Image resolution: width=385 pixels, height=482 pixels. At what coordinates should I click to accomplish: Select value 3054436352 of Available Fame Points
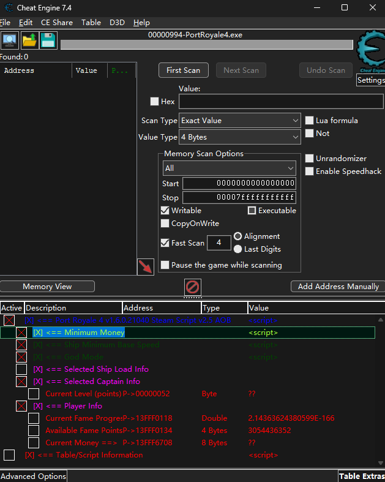[x=269, y=431]
